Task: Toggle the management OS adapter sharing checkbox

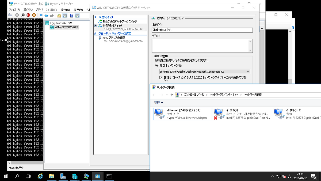Action: 161,78
